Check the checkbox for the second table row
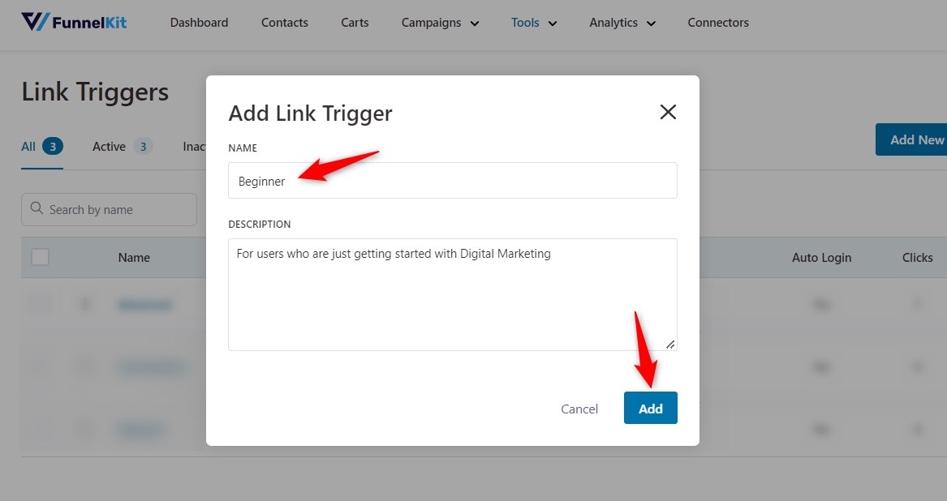Viewport: 947px width, 501px height. point(39,366)
